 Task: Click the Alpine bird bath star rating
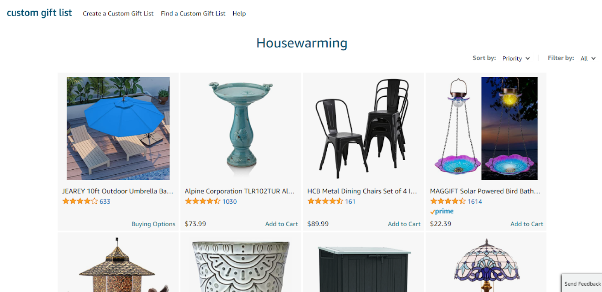point(203,201)
